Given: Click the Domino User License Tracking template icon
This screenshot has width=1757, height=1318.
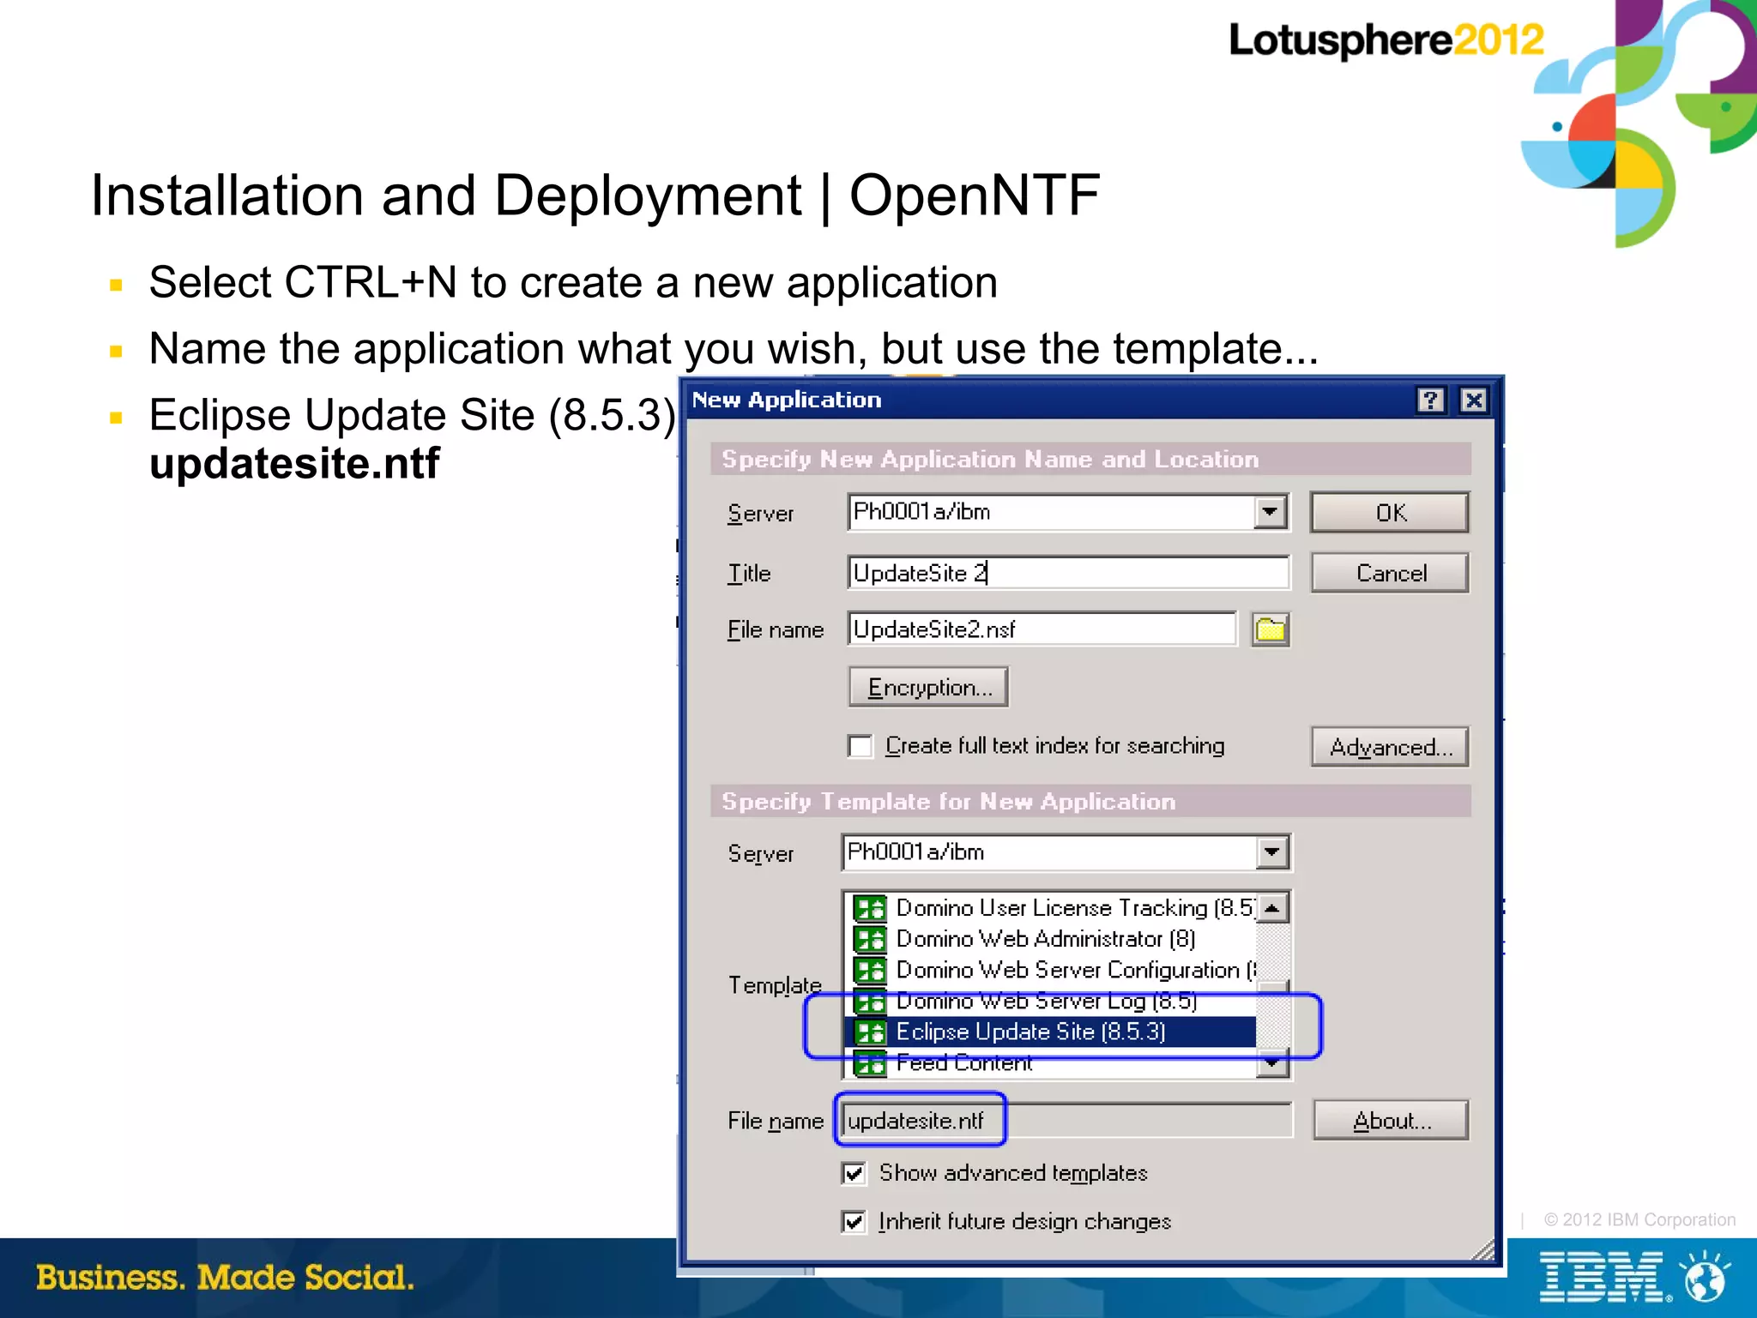Looking at the screenshot, I should point(869,908).
